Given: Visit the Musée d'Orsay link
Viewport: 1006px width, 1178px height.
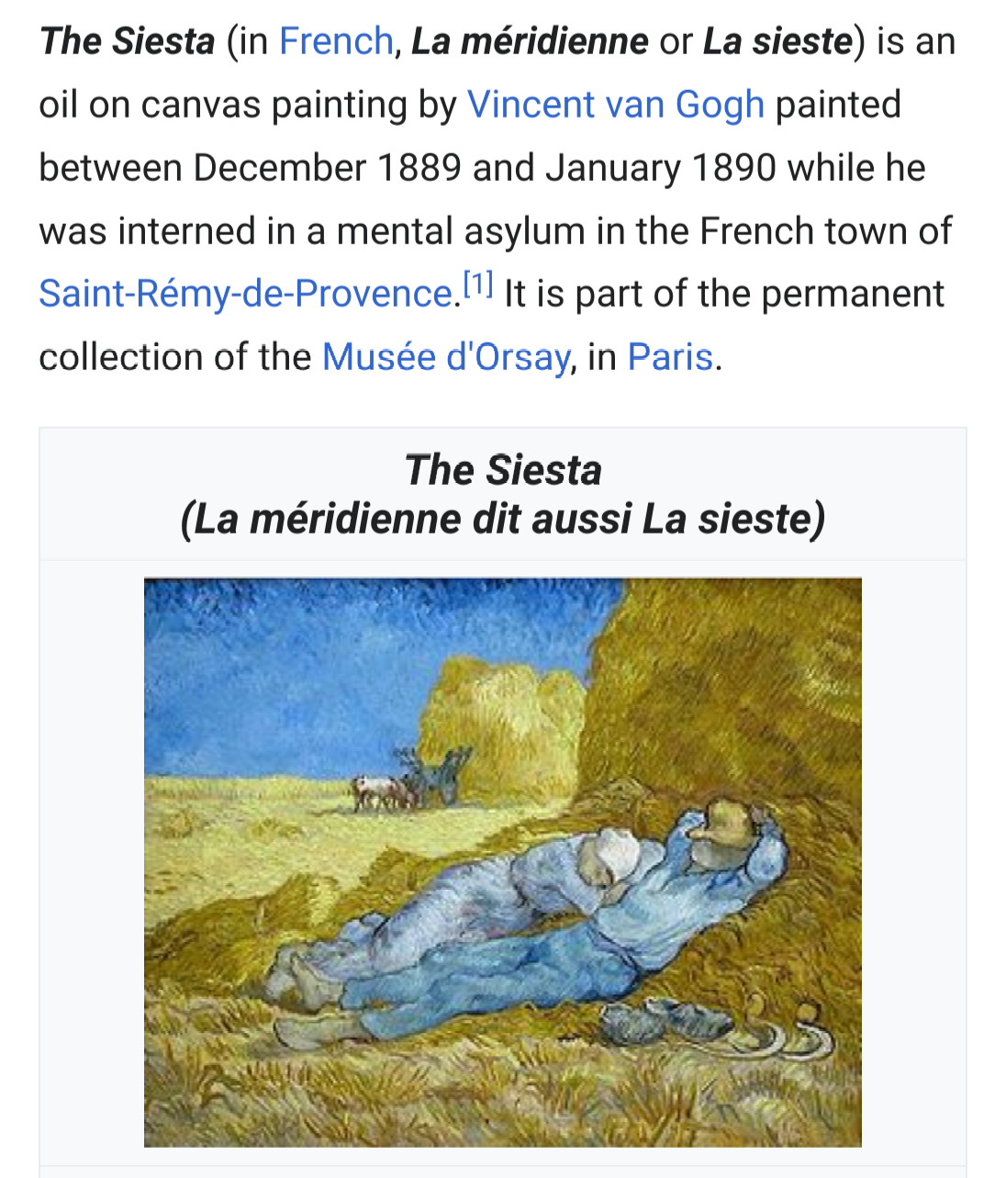Looking at the screenshot, I should (445, 357).
